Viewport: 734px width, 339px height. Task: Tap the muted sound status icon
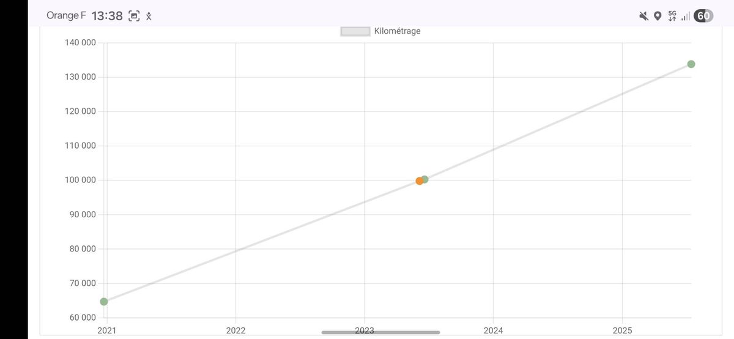click(x=644, y=16)
